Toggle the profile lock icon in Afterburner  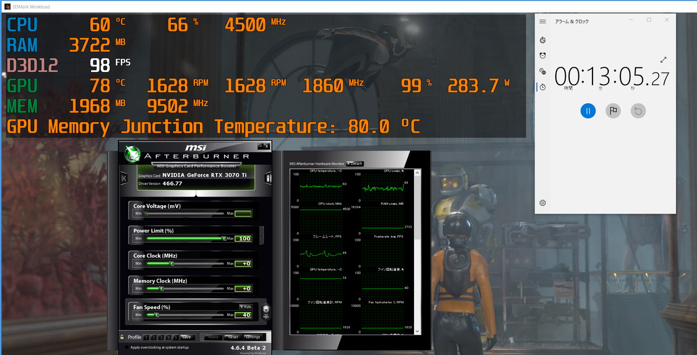coord(122,337)
